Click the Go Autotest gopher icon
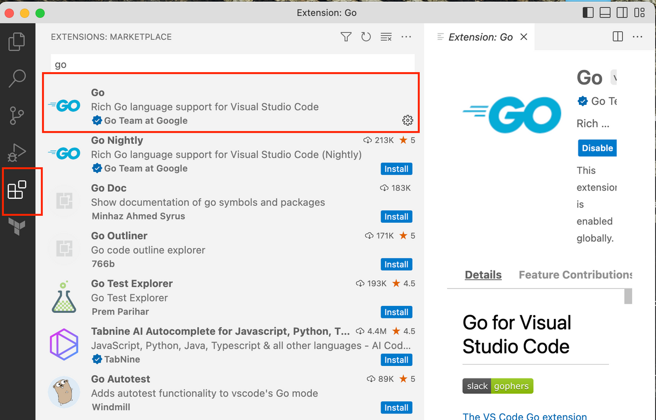This screenshot has width=656, height=420. (x=64, y=393)
